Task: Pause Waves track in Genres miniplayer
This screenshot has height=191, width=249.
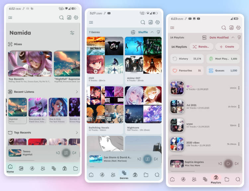Action: (147, 159)
